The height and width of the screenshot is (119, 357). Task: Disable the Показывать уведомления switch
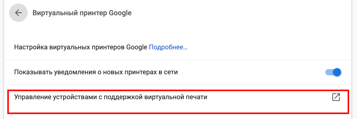[333, 72]
